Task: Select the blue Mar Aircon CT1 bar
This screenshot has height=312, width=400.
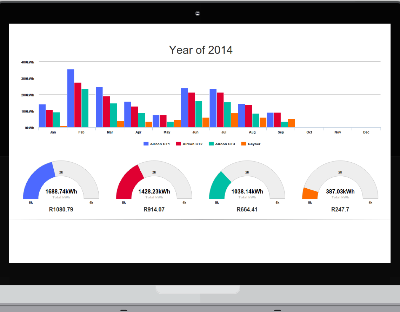Action: 99,107
